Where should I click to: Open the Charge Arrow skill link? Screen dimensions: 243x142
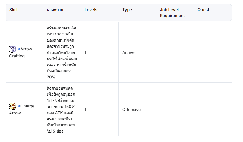coord(22,110)
